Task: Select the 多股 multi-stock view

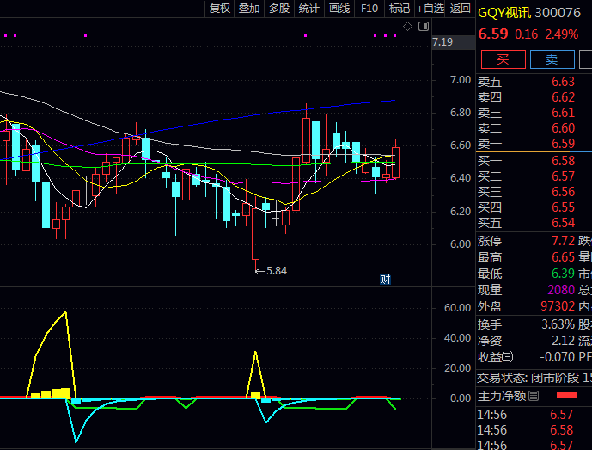Action: click(279, 9)
